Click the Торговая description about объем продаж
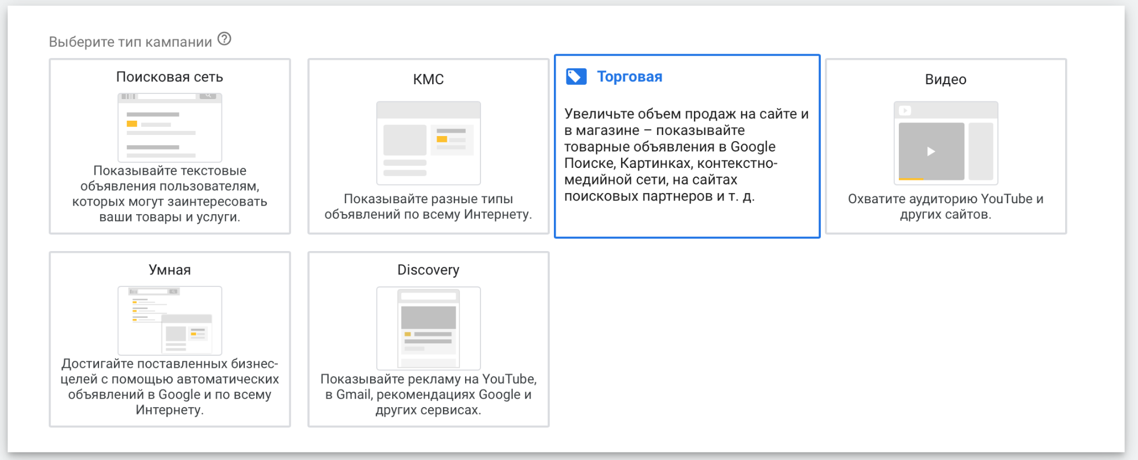 (x=686, y=155)
